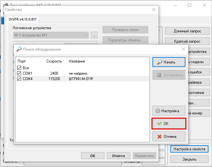
Task: Close the Поиск оборудования dialog
Action: coord(183,49)
